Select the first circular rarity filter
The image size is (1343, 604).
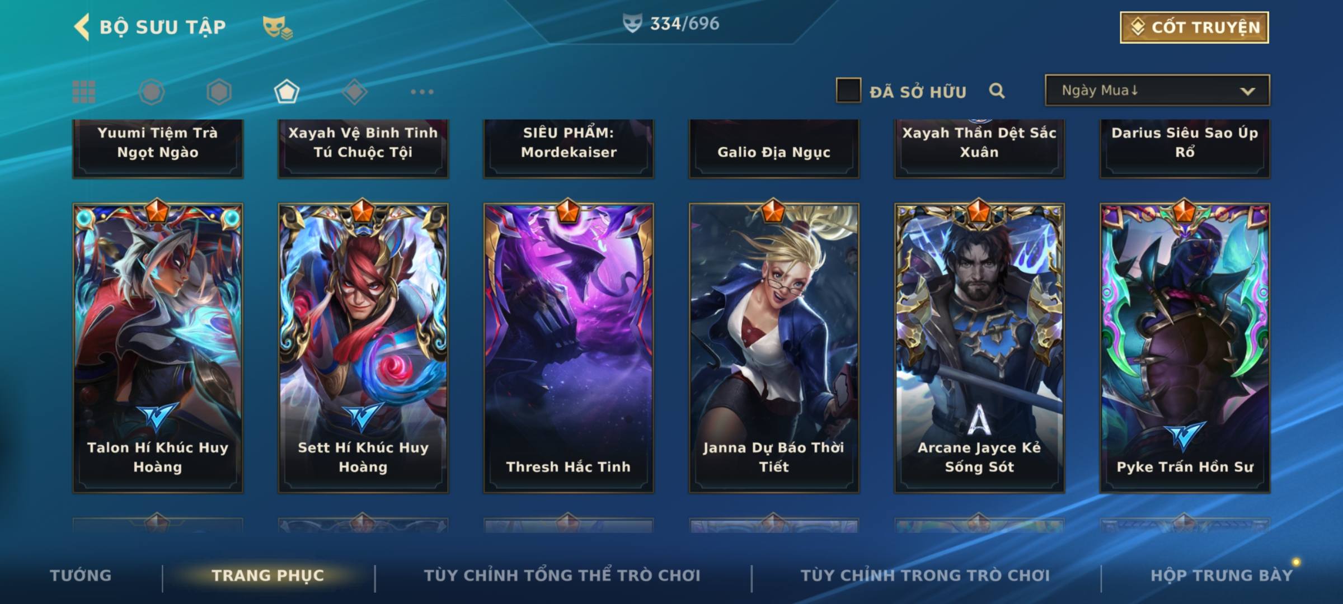(x=151, y=92)
